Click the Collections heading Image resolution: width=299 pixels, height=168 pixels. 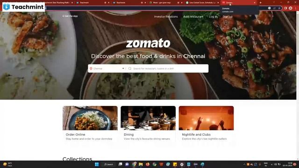tap(77, 159)
